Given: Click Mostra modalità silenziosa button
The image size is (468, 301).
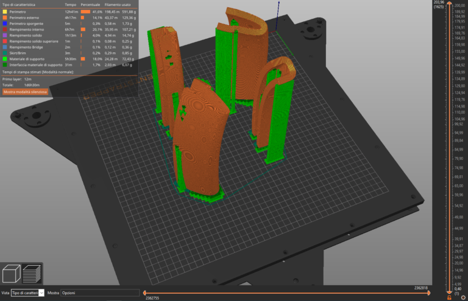Looking at the screenshot, I should [x=26, y=92].
